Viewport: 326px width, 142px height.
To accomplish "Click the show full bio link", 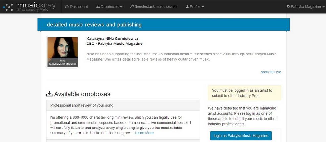I will 271,72.
